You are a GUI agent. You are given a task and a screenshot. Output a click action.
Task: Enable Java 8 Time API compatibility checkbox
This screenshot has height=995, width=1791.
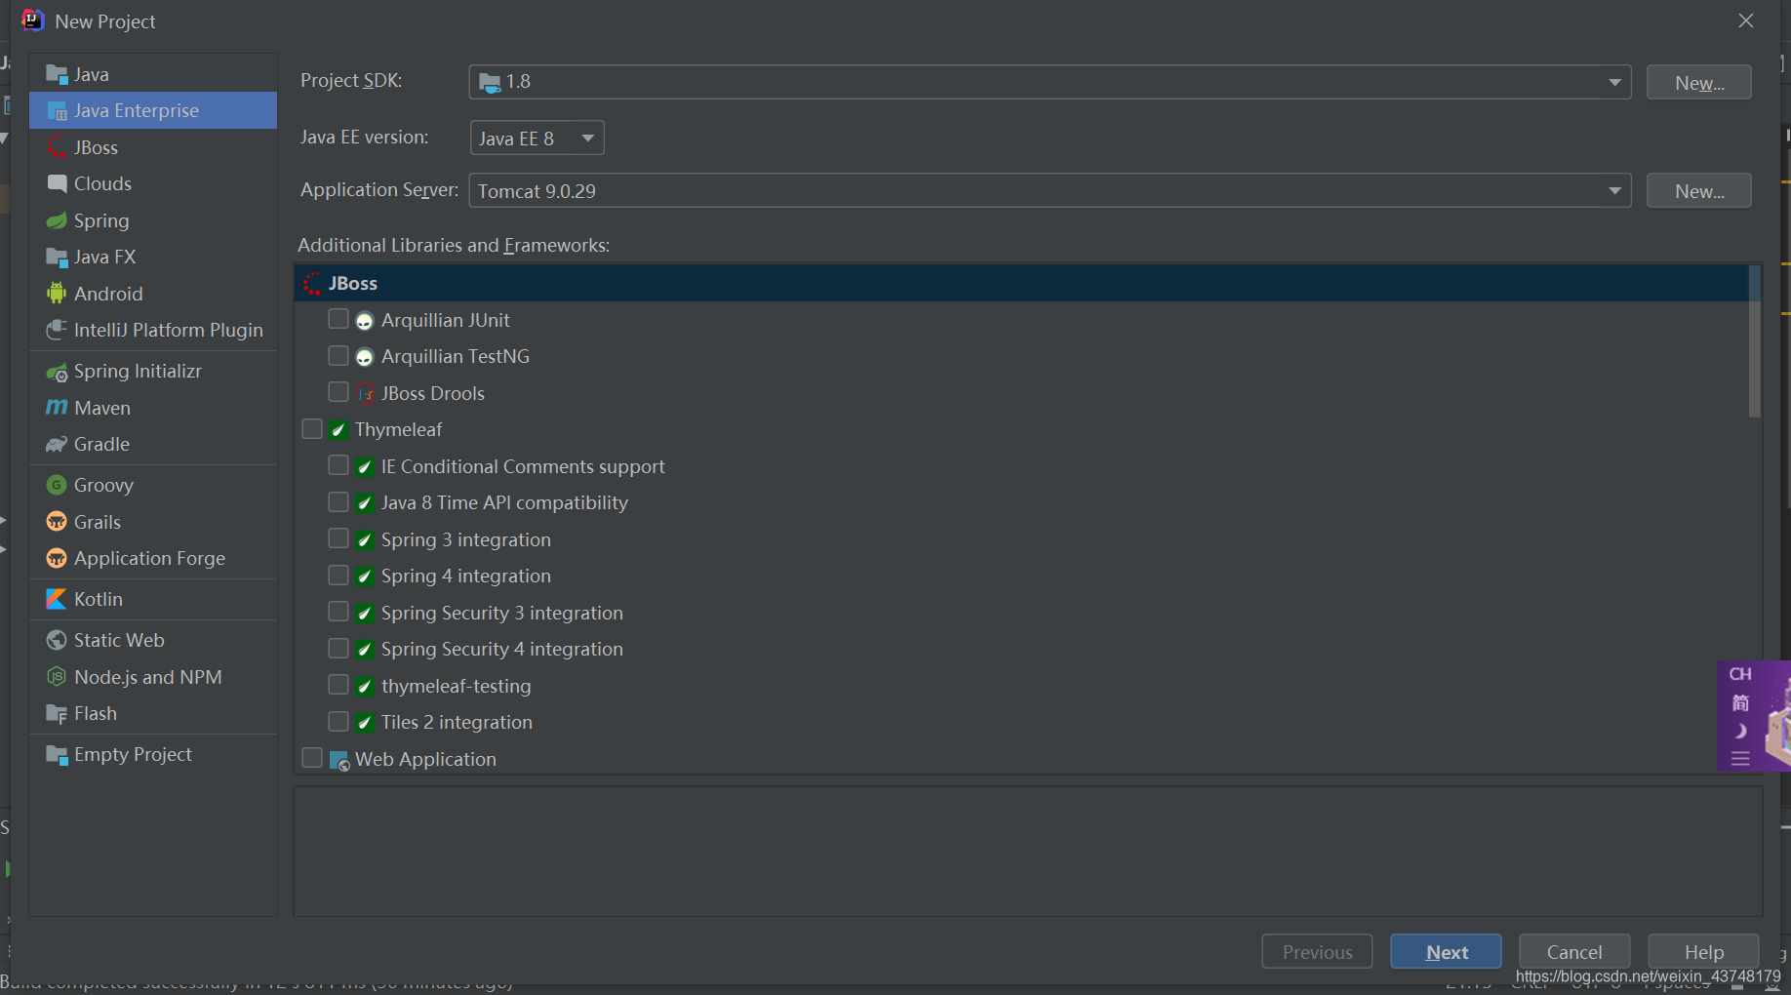(x=338, y=502)
